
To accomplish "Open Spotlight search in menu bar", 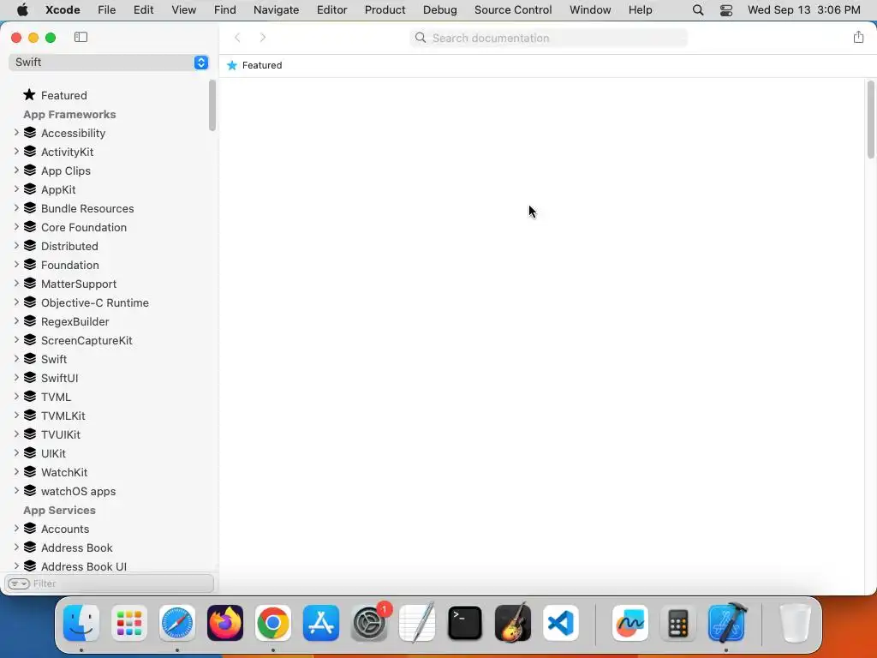I will 698,10.
